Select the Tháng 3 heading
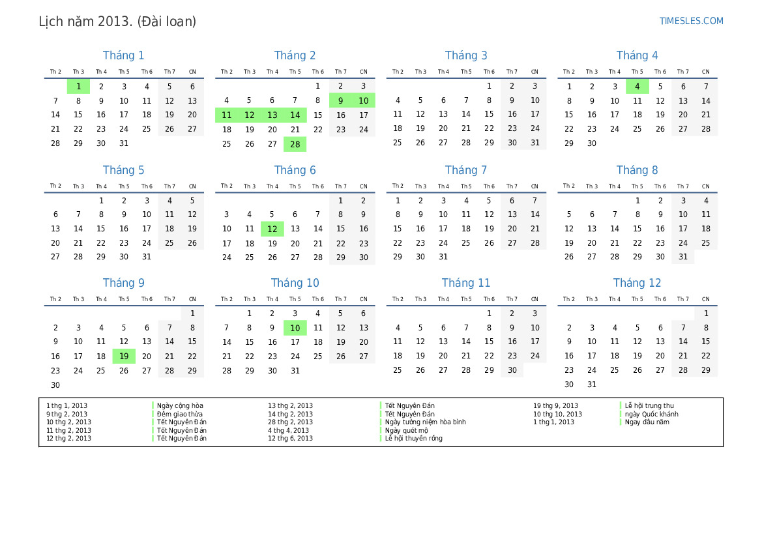762x539 pixels. coord(466,55)
